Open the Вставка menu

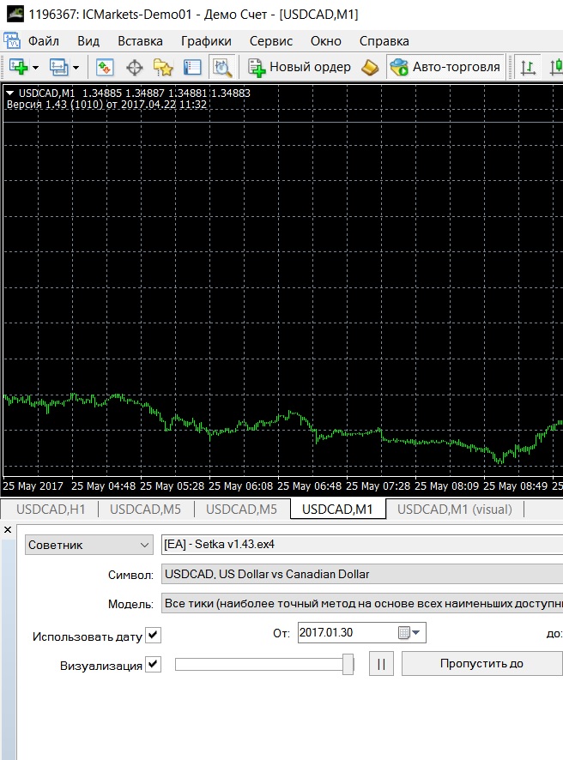tap(140, 41)
